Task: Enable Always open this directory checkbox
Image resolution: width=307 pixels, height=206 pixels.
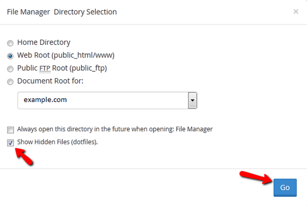Action: click(10, 129)
